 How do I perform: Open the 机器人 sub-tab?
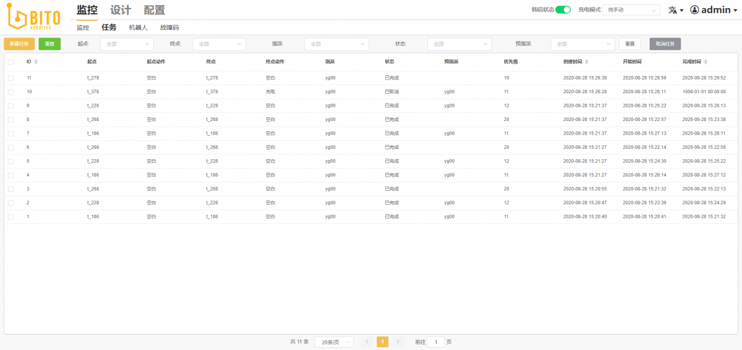pos(139,27)
